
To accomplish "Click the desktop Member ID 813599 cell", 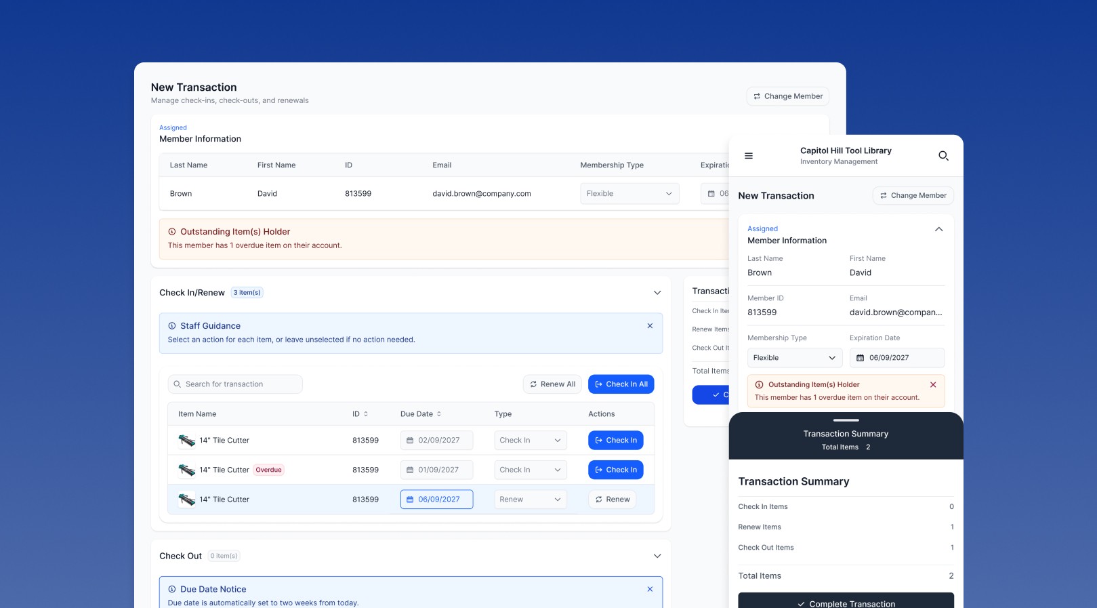I will 358,194.
